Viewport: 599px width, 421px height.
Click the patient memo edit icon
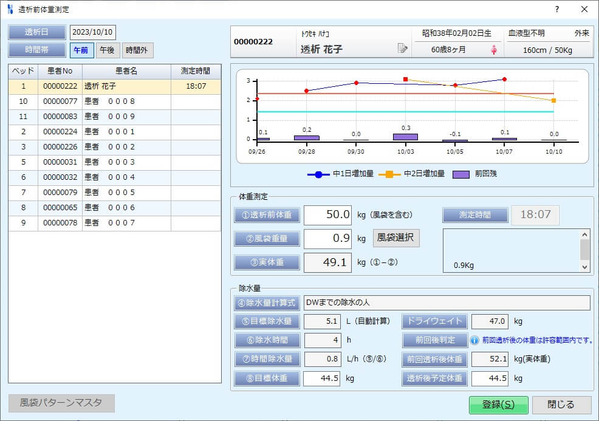(402, 49)
